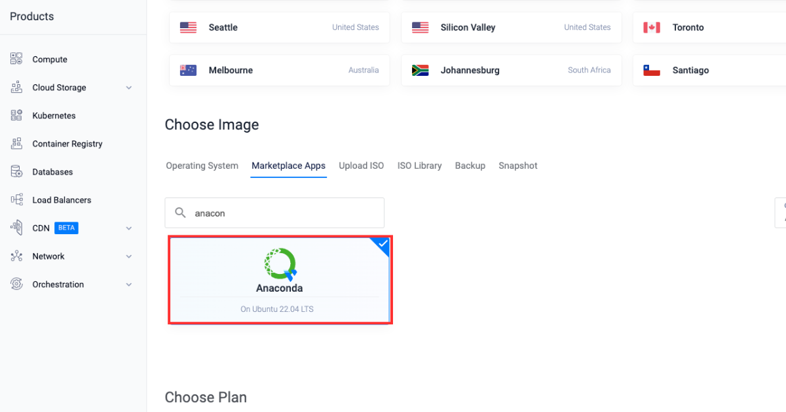
Task: Click the Network sidebar icon
Action: coord(16,256)
